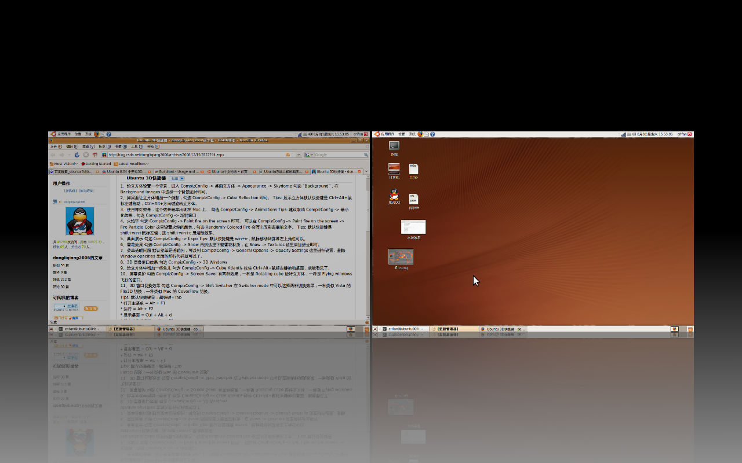
Task: Click the show-desktop icon below the Firefox window
Action: pyautogui.click(x=51, y=329)
